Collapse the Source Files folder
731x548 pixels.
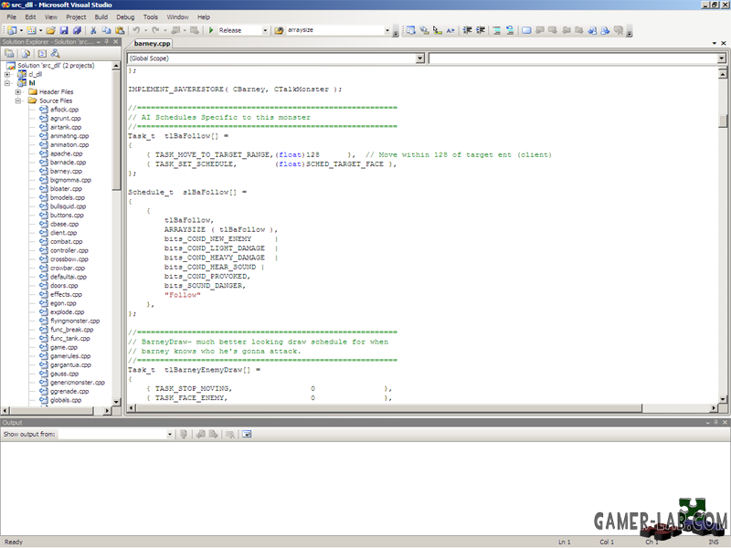click(x=18, y=100)
